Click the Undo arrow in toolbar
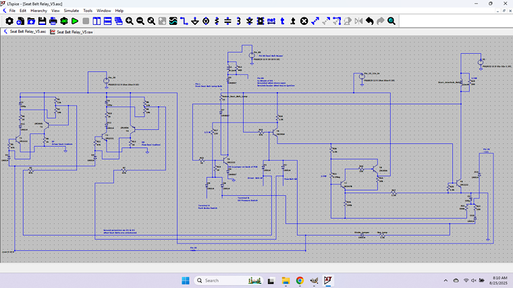 coord(369,22)
